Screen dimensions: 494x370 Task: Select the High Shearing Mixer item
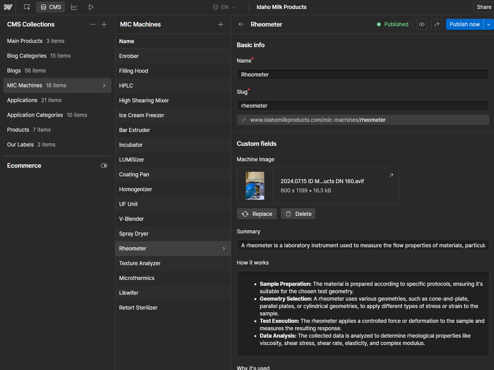click(x=173, y=101)
